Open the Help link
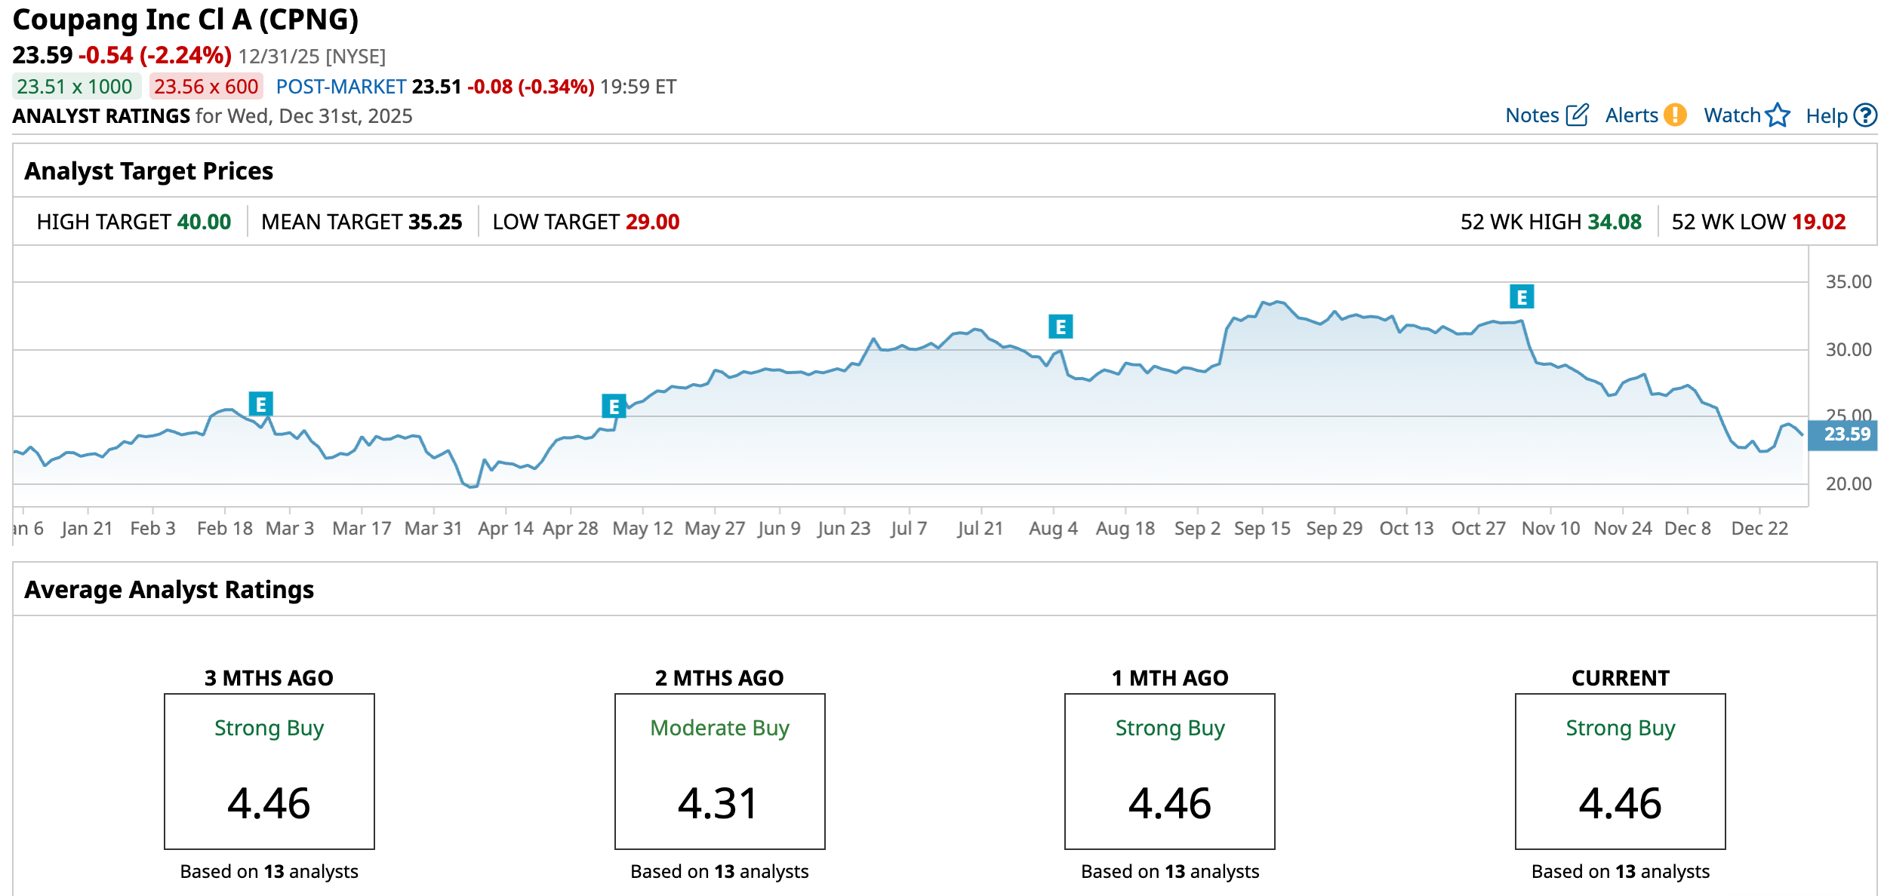1881x896 pixels. pyautogui.click(x=1826, y=116)
